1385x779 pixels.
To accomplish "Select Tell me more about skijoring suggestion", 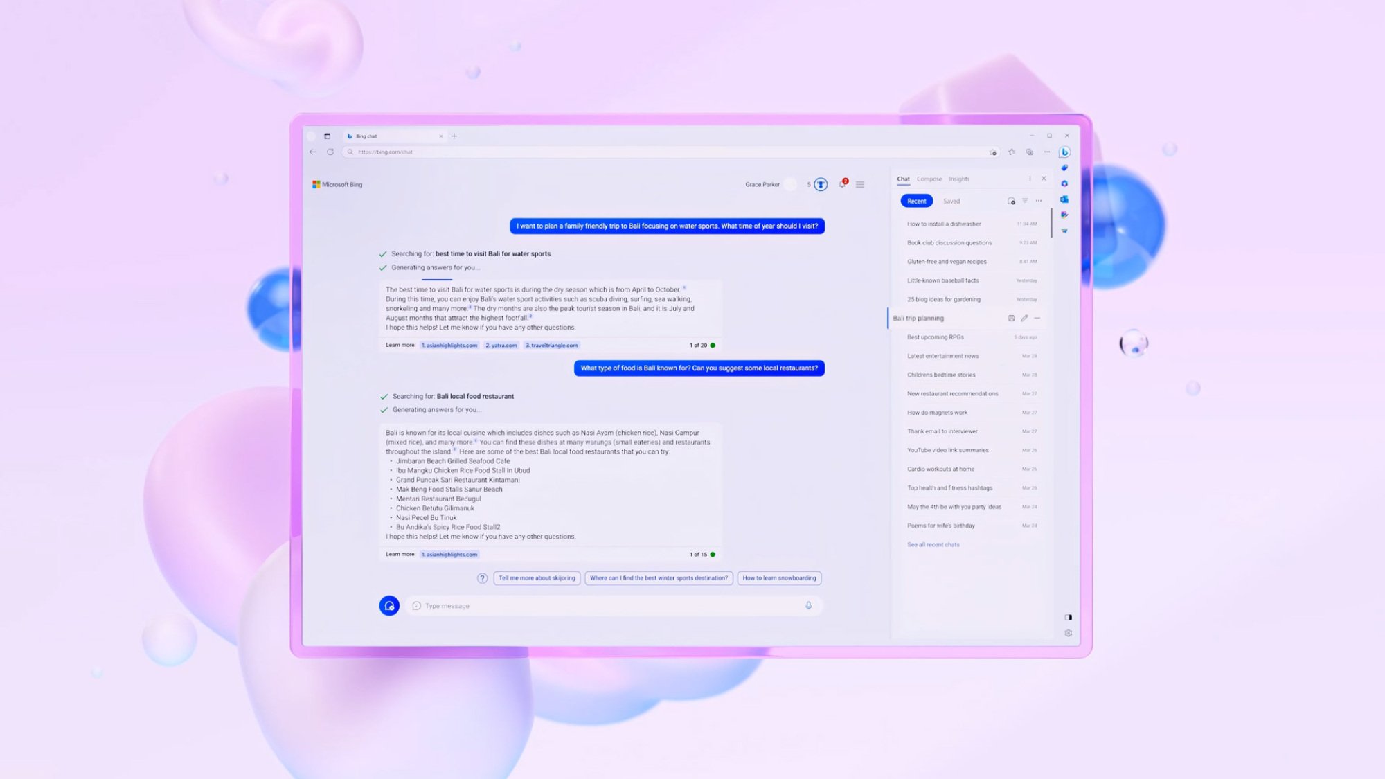I will coord(535,577).
